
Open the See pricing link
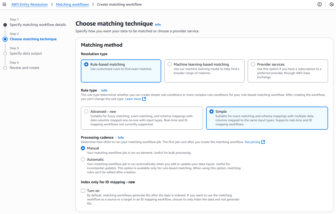(x=252, y=142)
